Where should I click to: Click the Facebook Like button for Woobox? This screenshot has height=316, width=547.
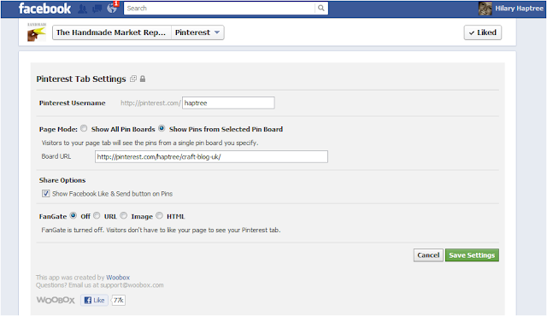[x=95, y=300]
